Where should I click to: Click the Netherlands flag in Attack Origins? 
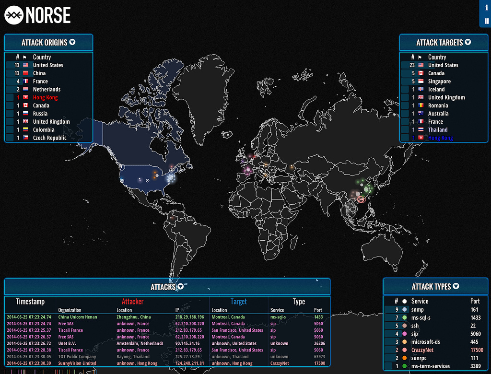[x=26, y=90]
